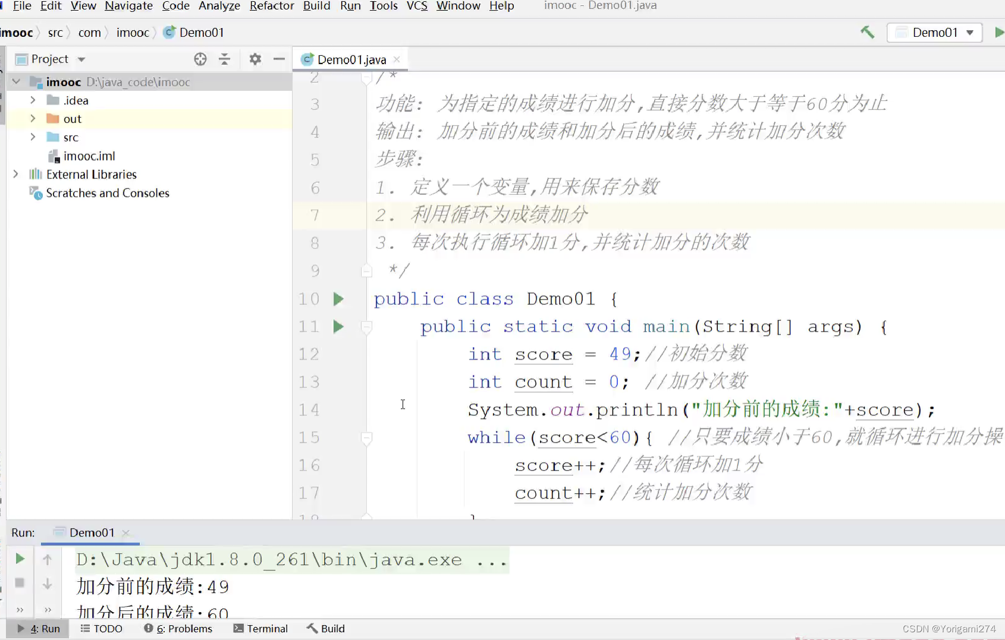
Task: Rerun Demo01 in the Run panel
Action: click(x=20, y=559)
